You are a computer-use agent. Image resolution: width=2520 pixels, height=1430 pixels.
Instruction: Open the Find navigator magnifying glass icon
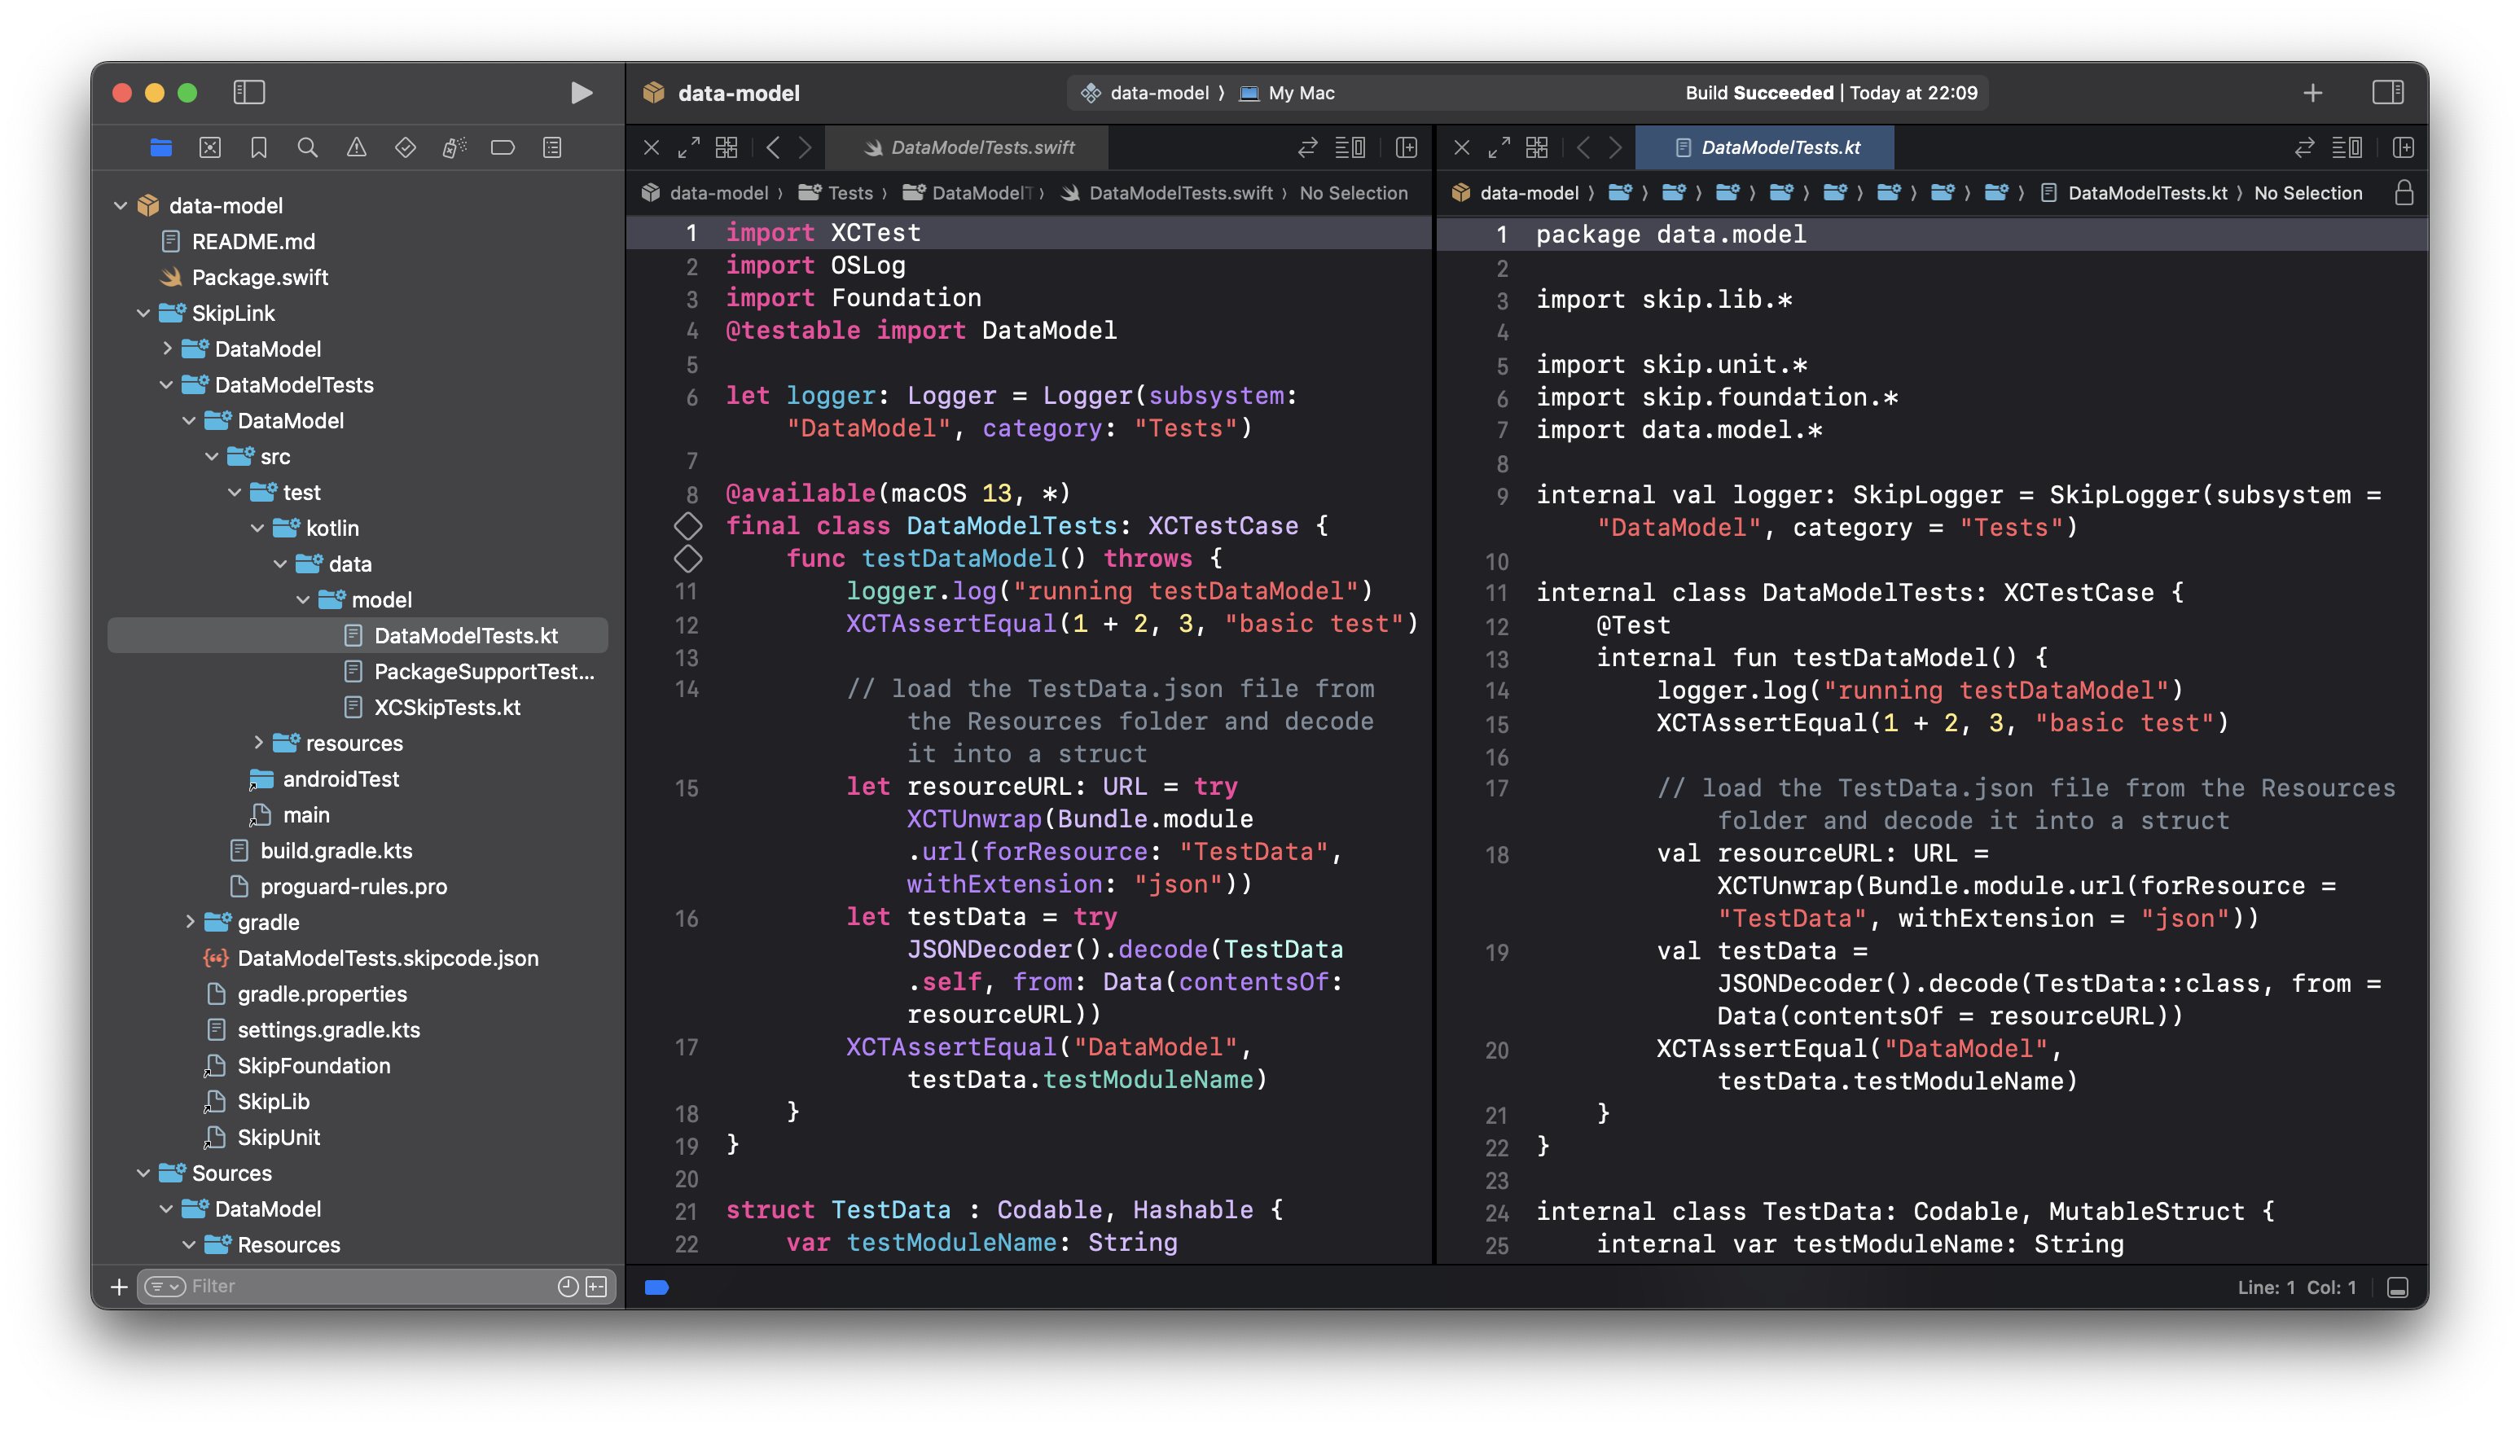[307, 147]
